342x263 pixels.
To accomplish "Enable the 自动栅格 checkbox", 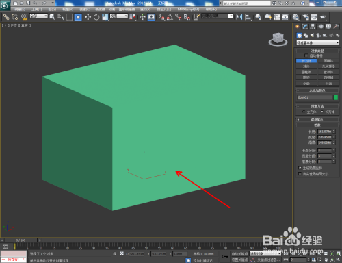I will (x=306, y=55).
